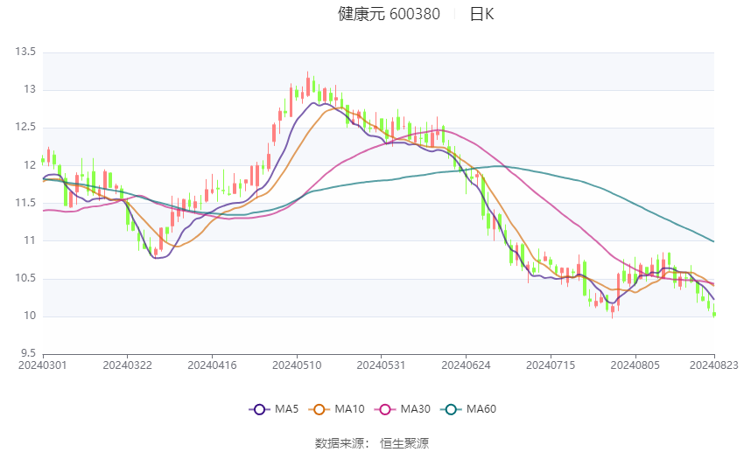Screen dimensions: 744x452
Task: Click y-axis value 13.5
Action: click(x=25, y=52)
